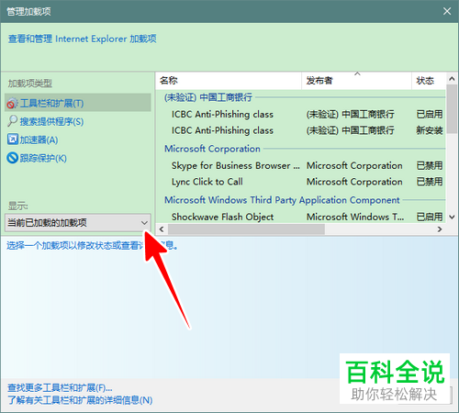Select Shockwave Flash Object add-on

pyautogui.click(x=300, y=217)
